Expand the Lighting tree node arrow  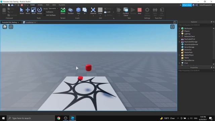179,34
